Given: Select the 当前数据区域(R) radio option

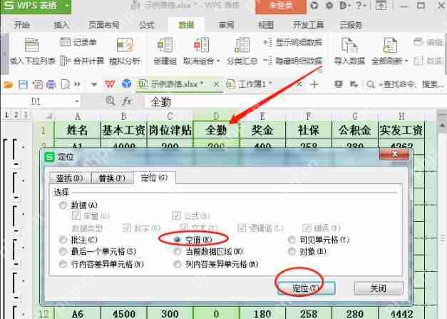Looking at the screenshot, I should [x=178, y=251].
